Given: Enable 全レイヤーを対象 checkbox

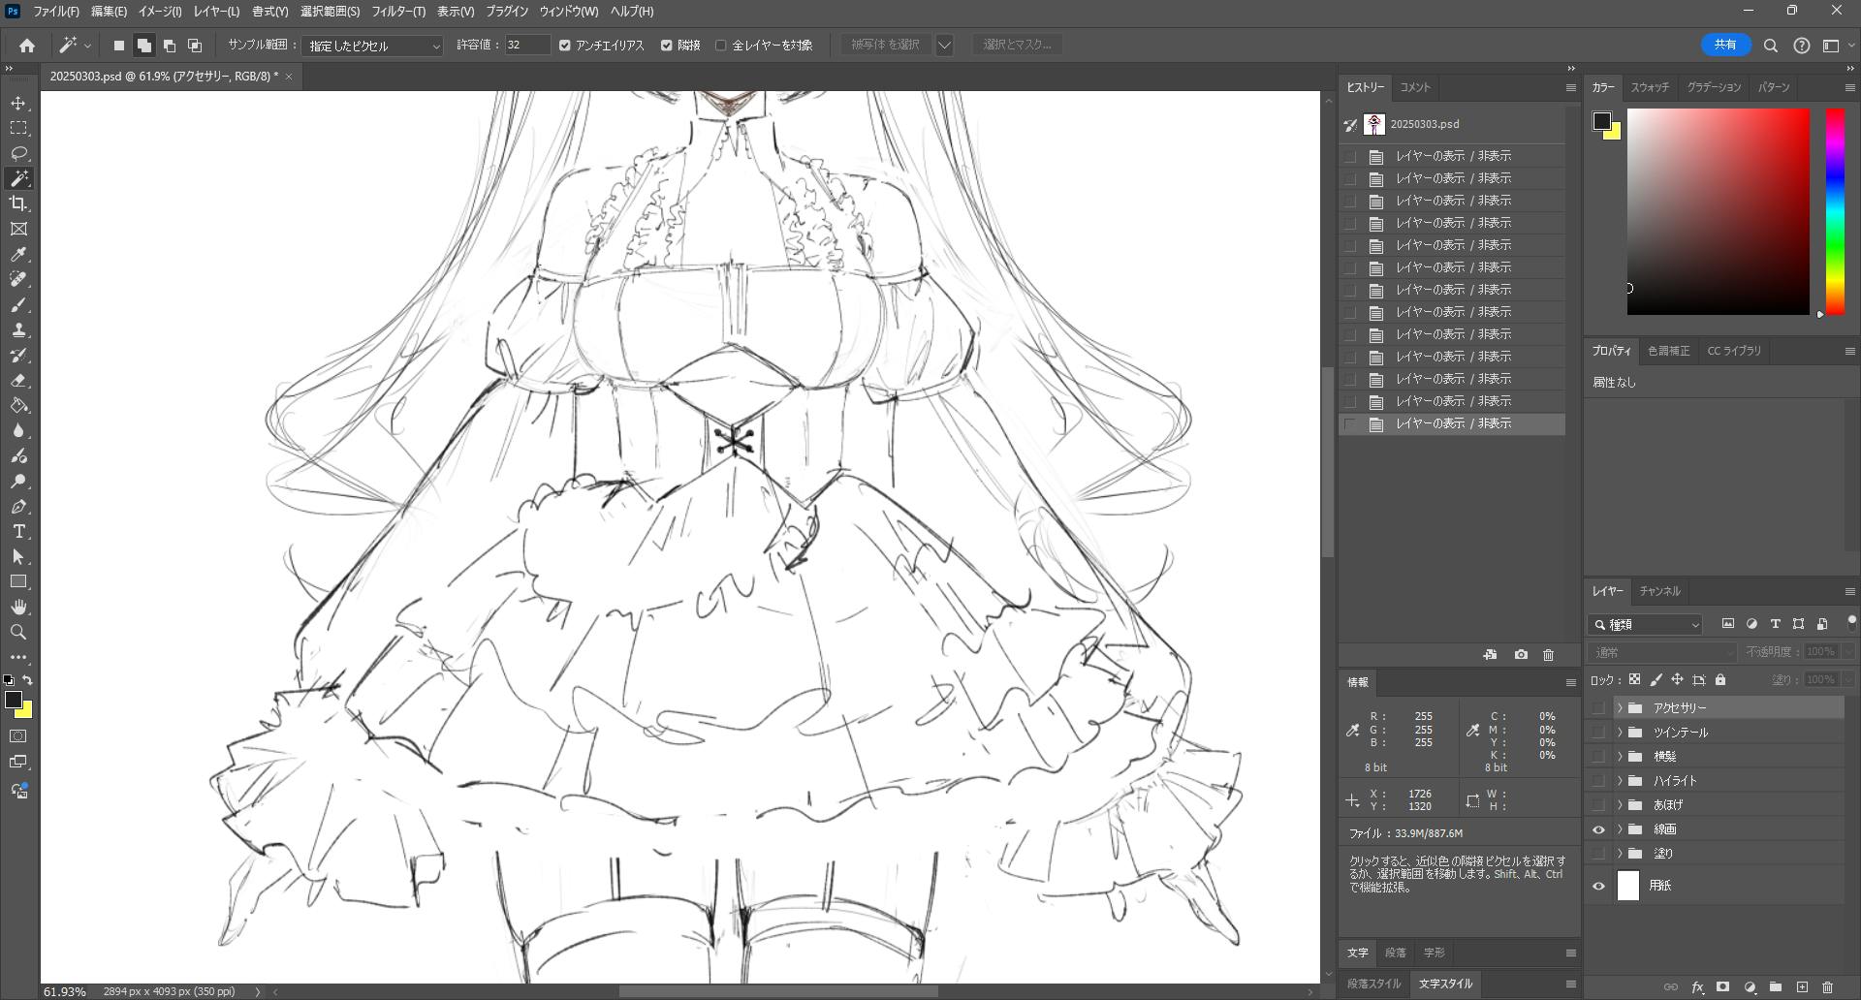Looking at the screenshot, I should click(x=721, y=46).
